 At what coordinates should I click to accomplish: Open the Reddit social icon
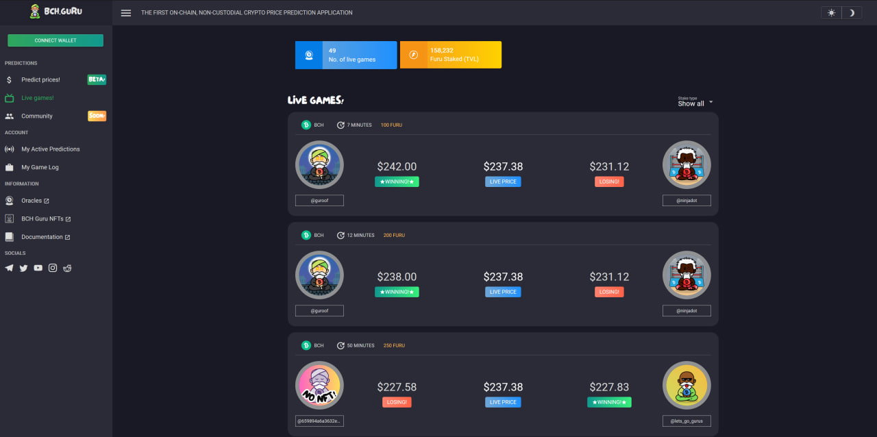click(x=67, y=268)
